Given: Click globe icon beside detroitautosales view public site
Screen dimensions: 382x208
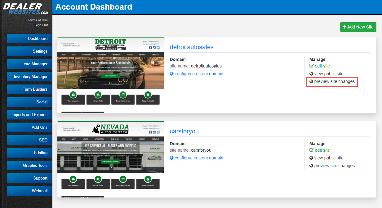Looking at the screenshot, I should tap(311, 74).
